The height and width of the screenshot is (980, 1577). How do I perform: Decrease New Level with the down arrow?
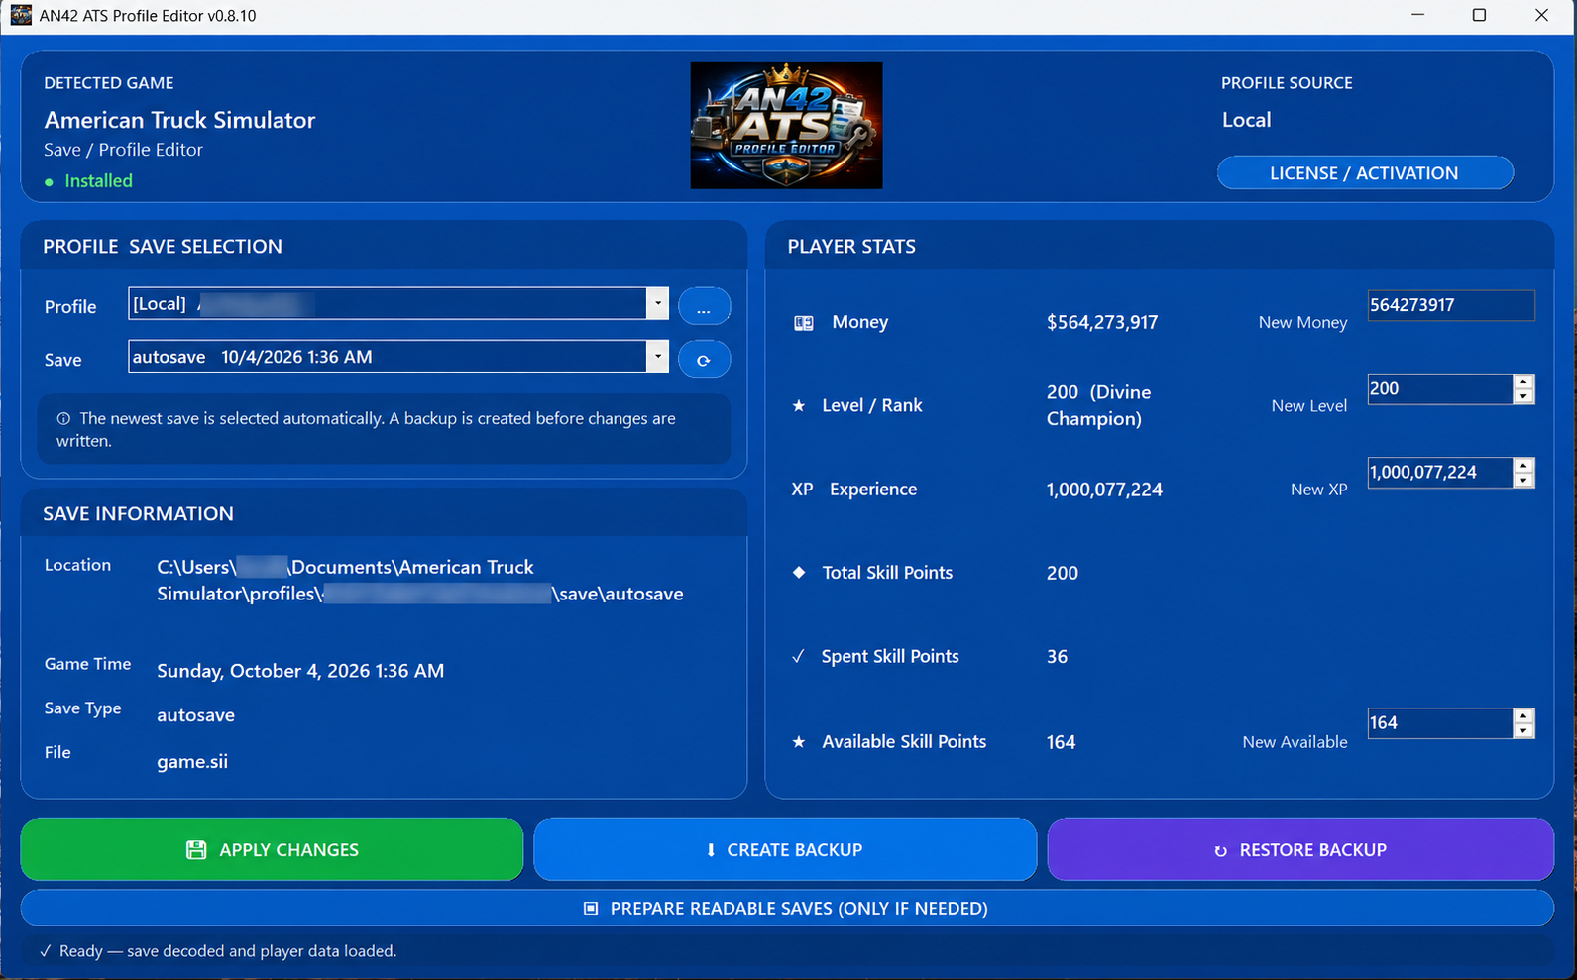(x=1523, y=396)
